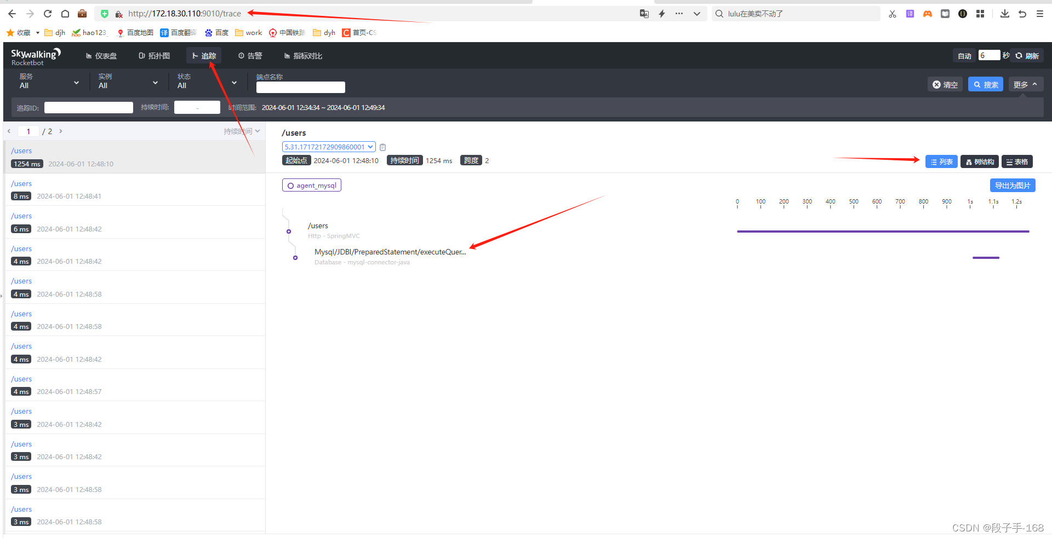This screenshot has height=538, width=1052.
Task: Reload the page with refresh icon
Action: pos(48,14)
